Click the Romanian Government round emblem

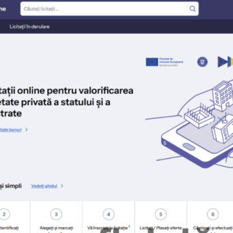pos(203,62)
